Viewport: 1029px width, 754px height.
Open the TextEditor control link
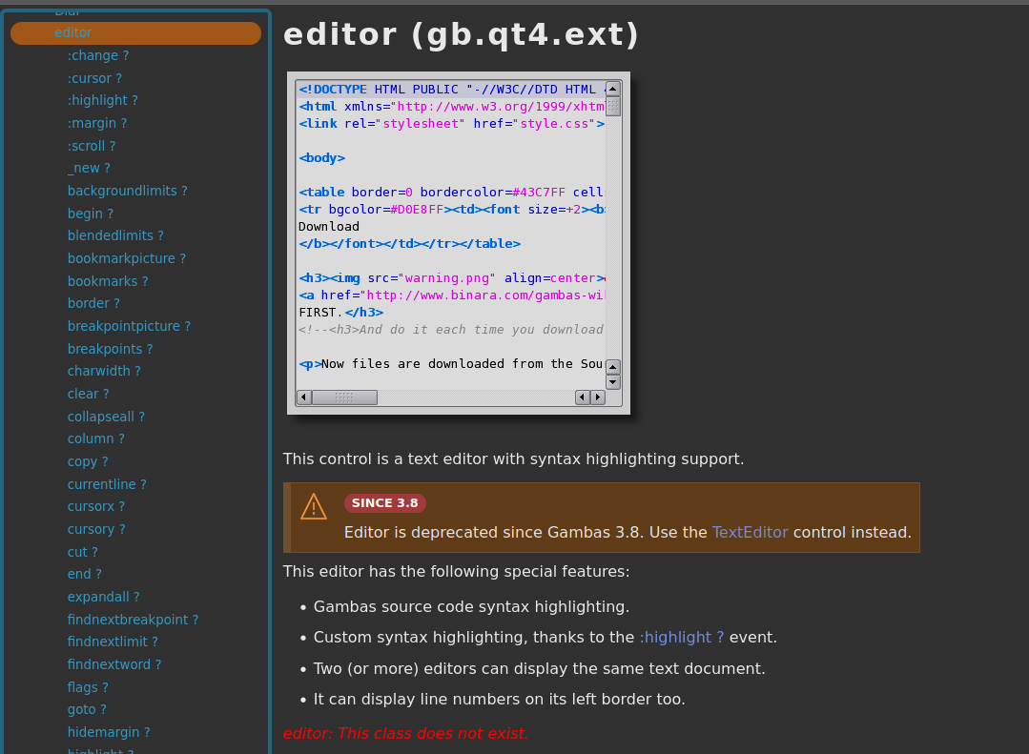click(750, 533)
